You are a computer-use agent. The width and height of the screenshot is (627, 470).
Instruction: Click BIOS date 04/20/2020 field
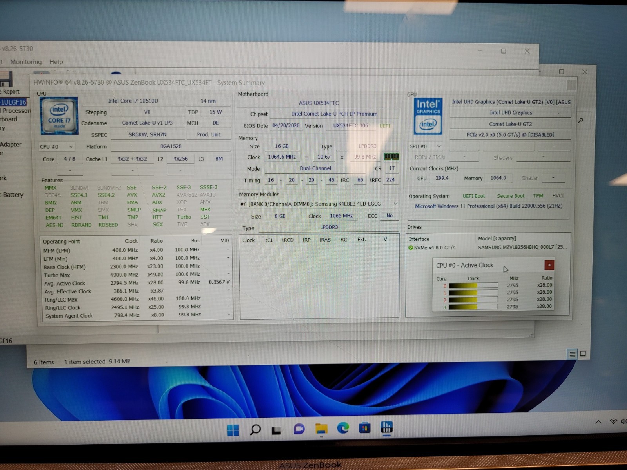point(286,125)
